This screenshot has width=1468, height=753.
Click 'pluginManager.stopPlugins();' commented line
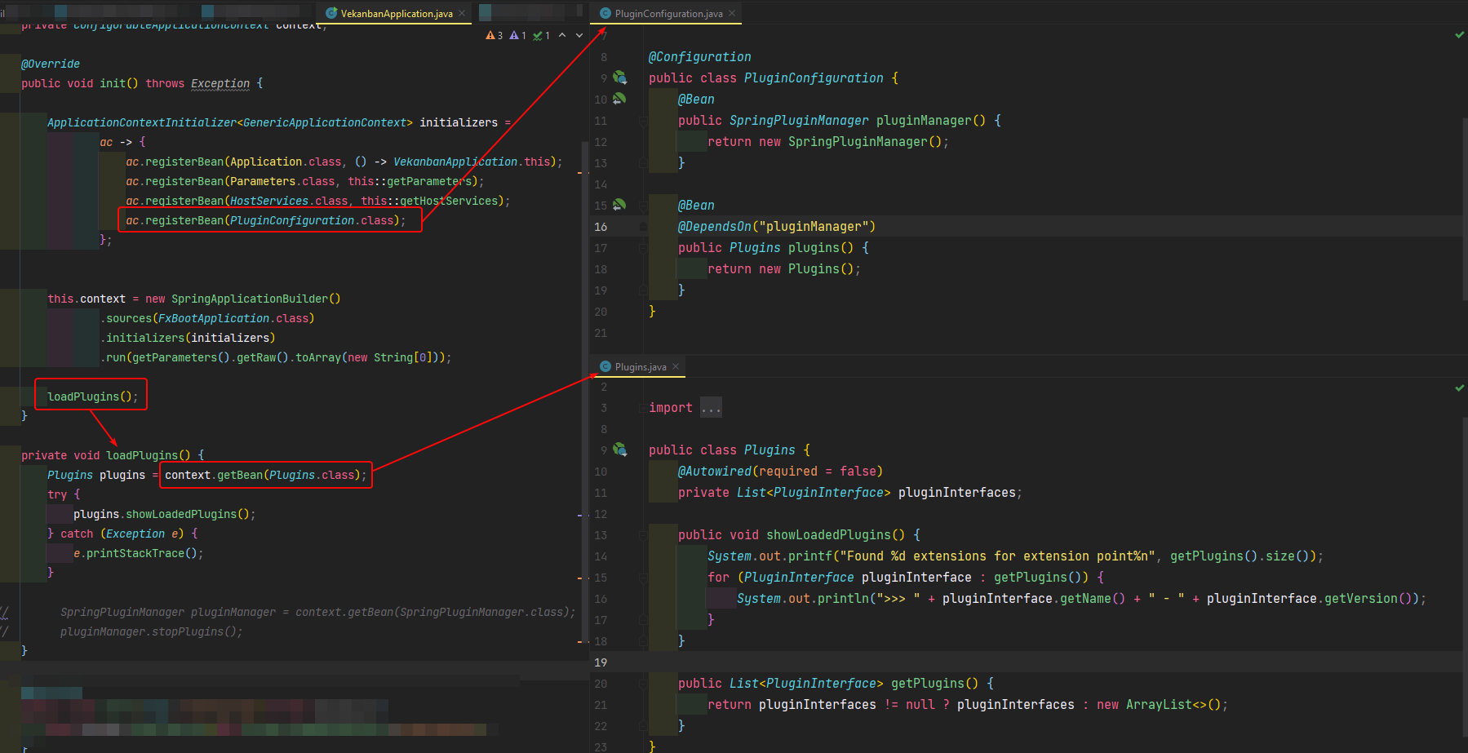(x=152, y=631)
